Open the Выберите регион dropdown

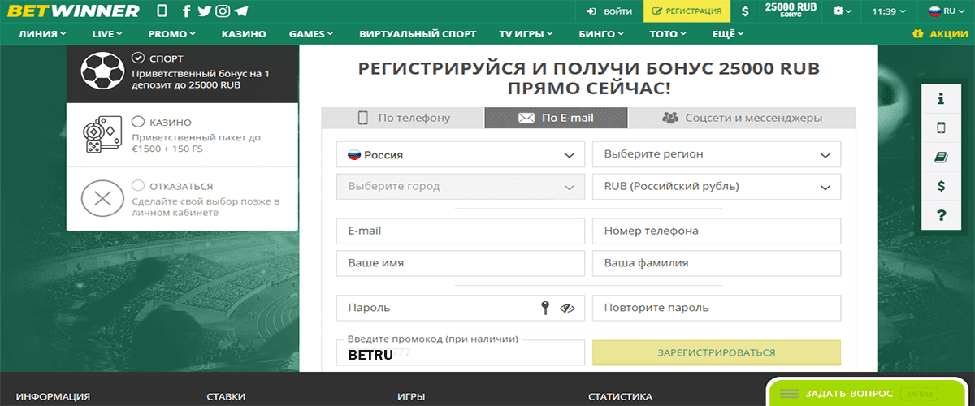[x=717, y=154]
